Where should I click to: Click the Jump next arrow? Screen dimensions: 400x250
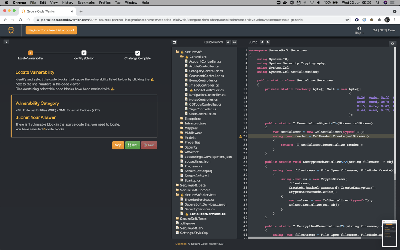268,42
